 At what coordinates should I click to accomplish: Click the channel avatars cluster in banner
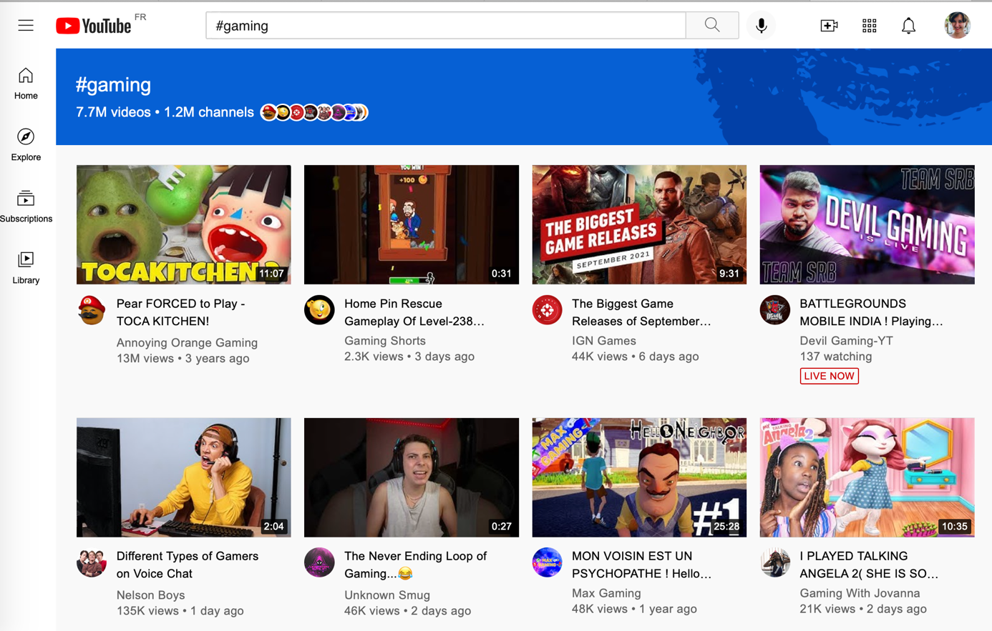tap(314, 112)
